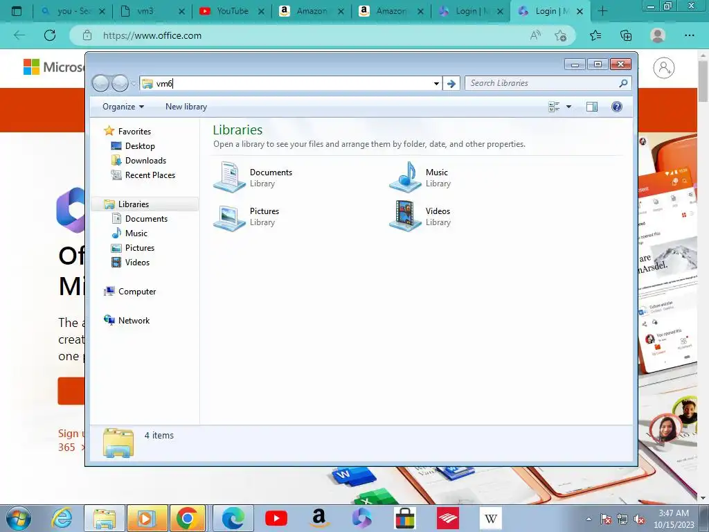This screenshot has width=709, height=532.
Task: Open Wikipedia shortcut on taskbar
Action: (491, 518)
